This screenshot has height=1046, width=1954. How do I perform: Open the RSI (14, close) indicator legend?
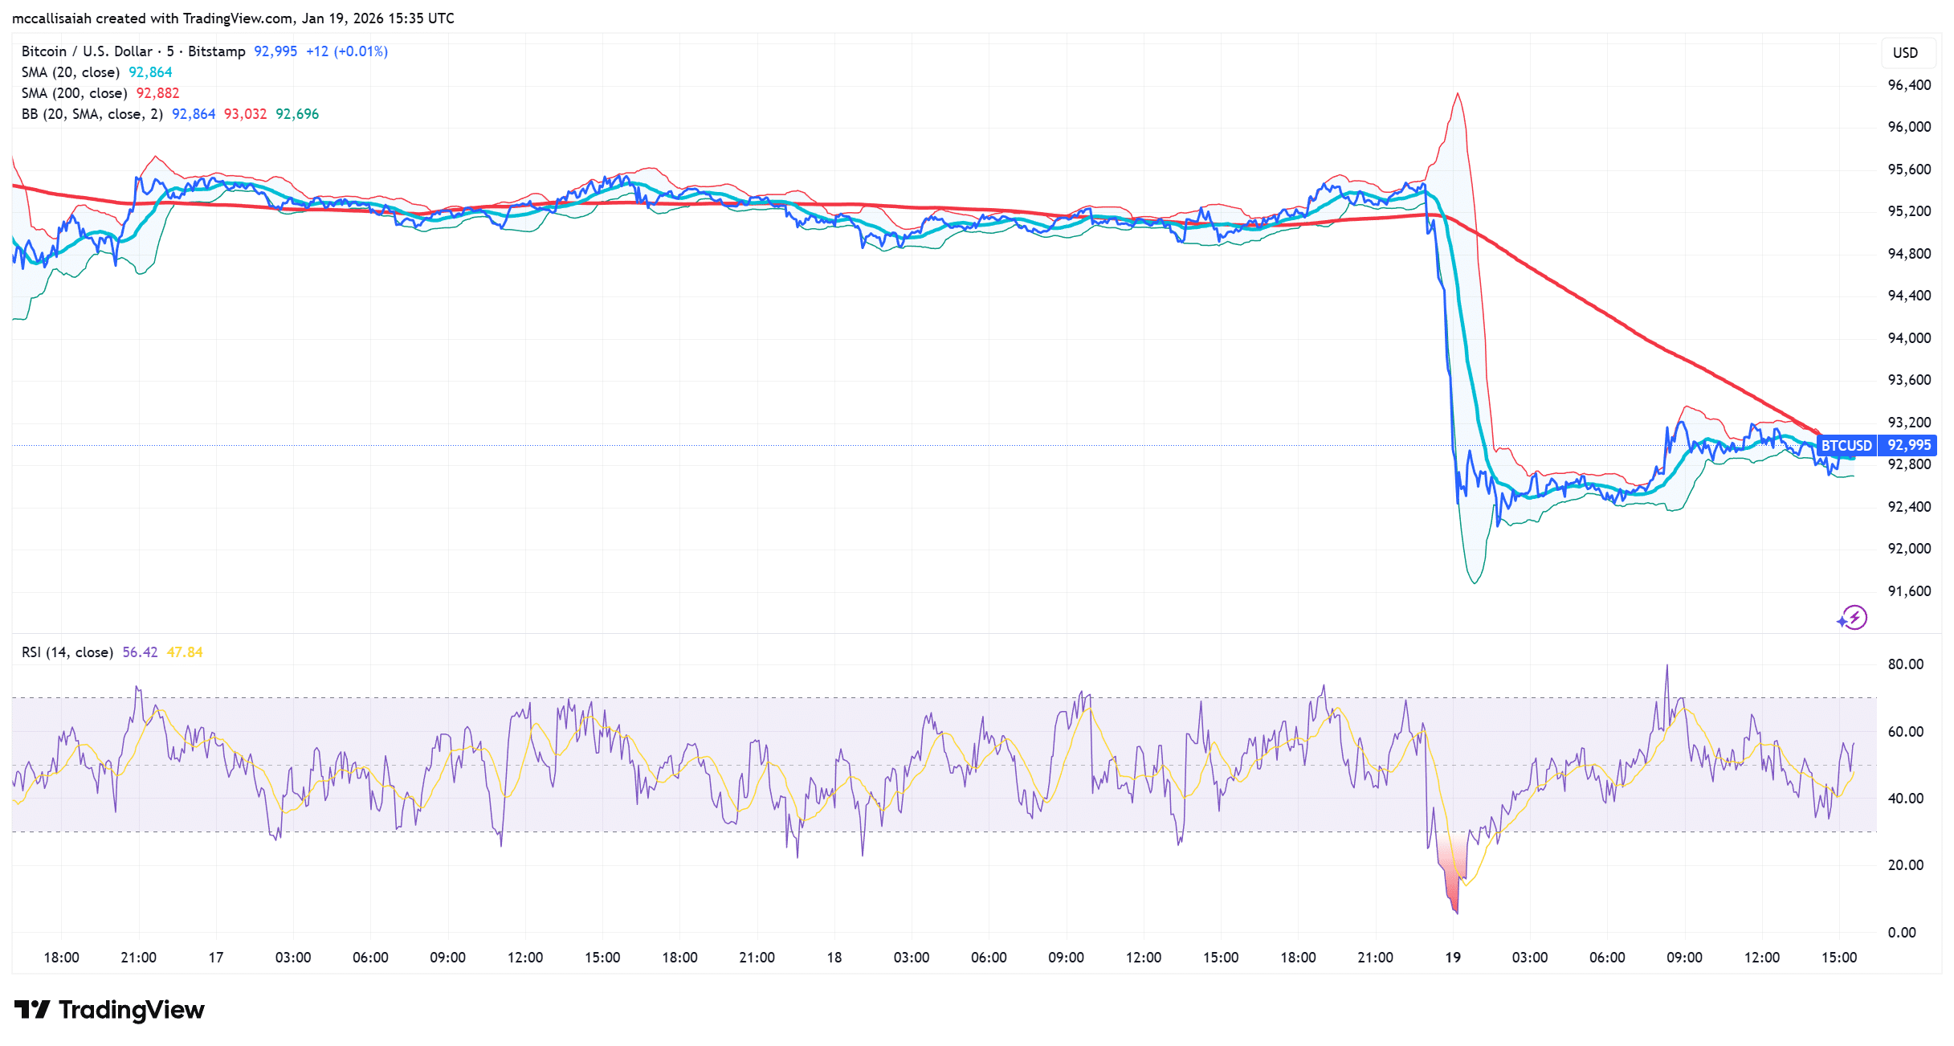pyautogui.click(x=67, y=652)
